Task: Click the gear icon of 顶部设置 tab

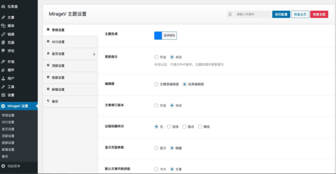Action: pos(48,65)
